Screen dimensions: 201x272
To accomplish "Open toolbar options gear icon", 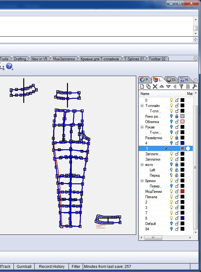I will click(195, 59).
